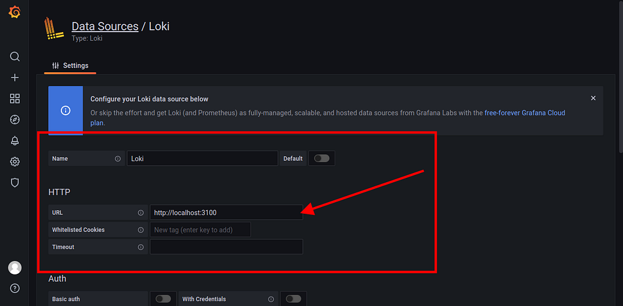This screenshot has height=306, width=623.
Task: Open the Explore compass icon
Action: point(15,120)
